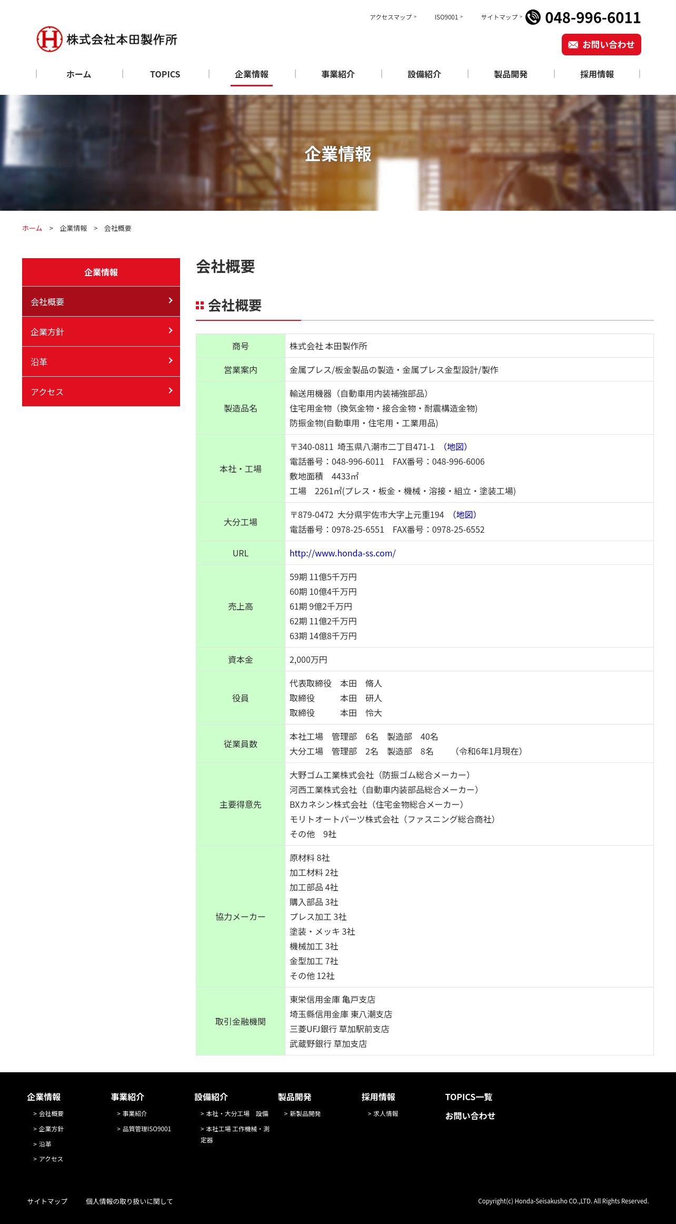Click bottom サイトマップ footer link
This screenshot has width=676, height=1224.
47,1201
